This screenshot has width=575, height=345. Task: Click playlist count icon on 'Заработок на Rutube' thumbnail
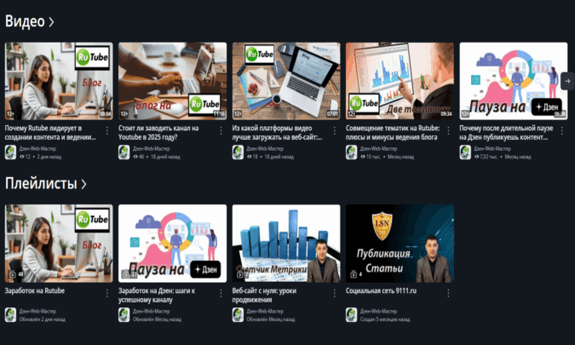[13, 274]
